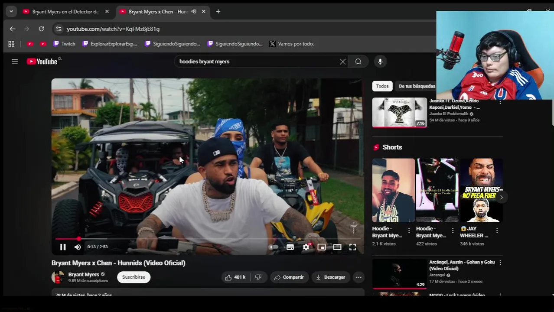Open apps grid in bookmarks bar
Viewport: 554px width, 312px height.
click(x=11, y=44)
